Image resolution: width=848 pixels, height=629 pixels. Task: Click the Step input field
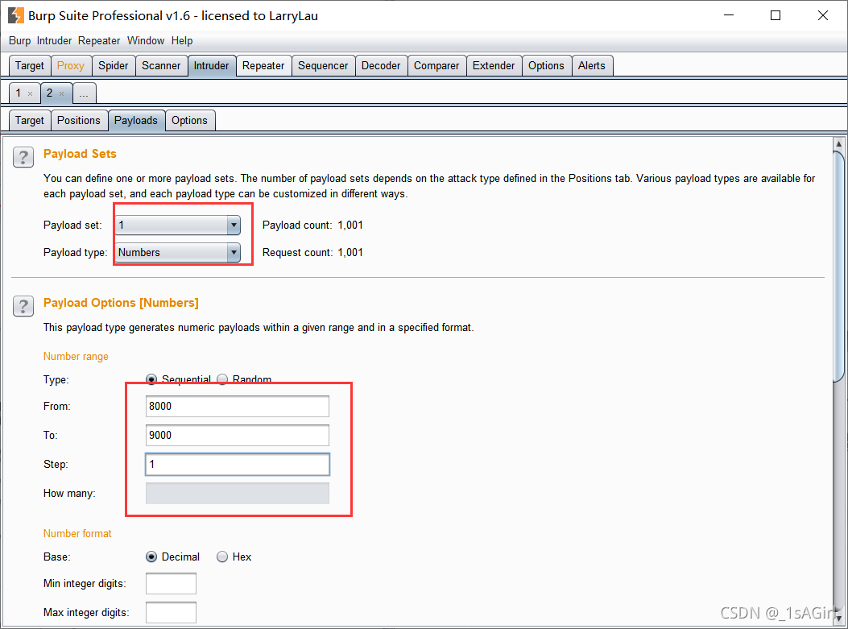(238, 464)
